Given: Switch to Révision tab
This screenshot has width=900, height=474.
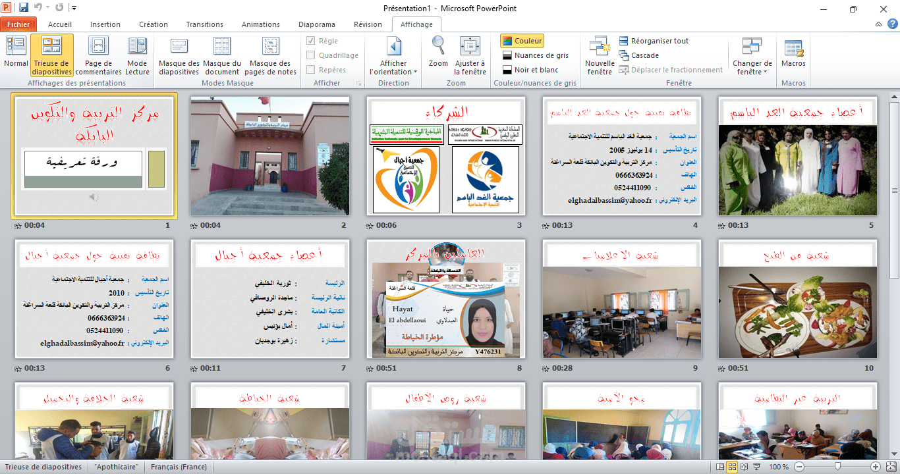Looking at the screenshot, I should click(368, 24).
